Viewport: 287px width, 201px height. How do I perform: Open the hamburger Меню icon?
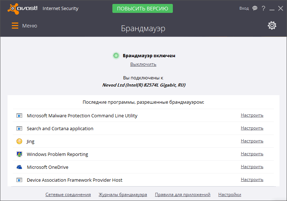coord(15,26)
